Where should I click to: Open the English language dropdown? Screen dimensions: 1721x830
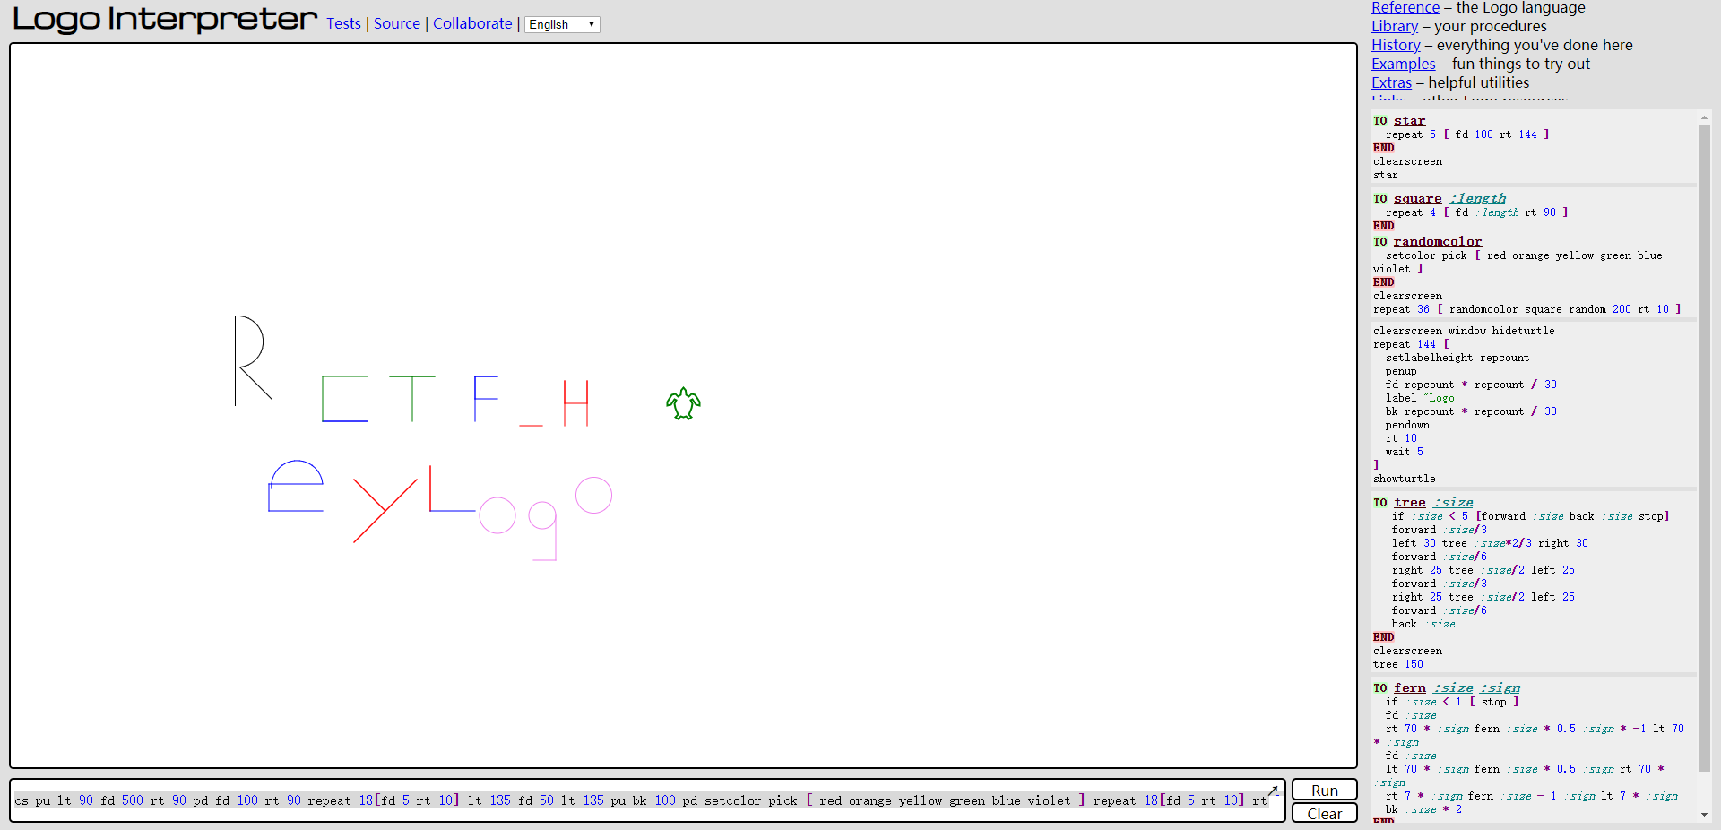pyautogui.click(x=561, y=24)
